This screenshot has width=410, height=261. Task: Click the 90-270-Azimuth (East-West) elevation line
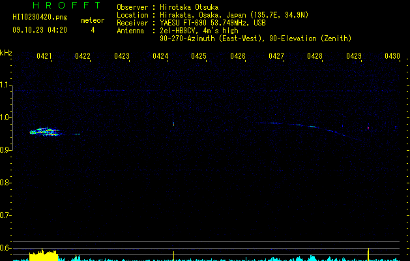click(256, 38)
